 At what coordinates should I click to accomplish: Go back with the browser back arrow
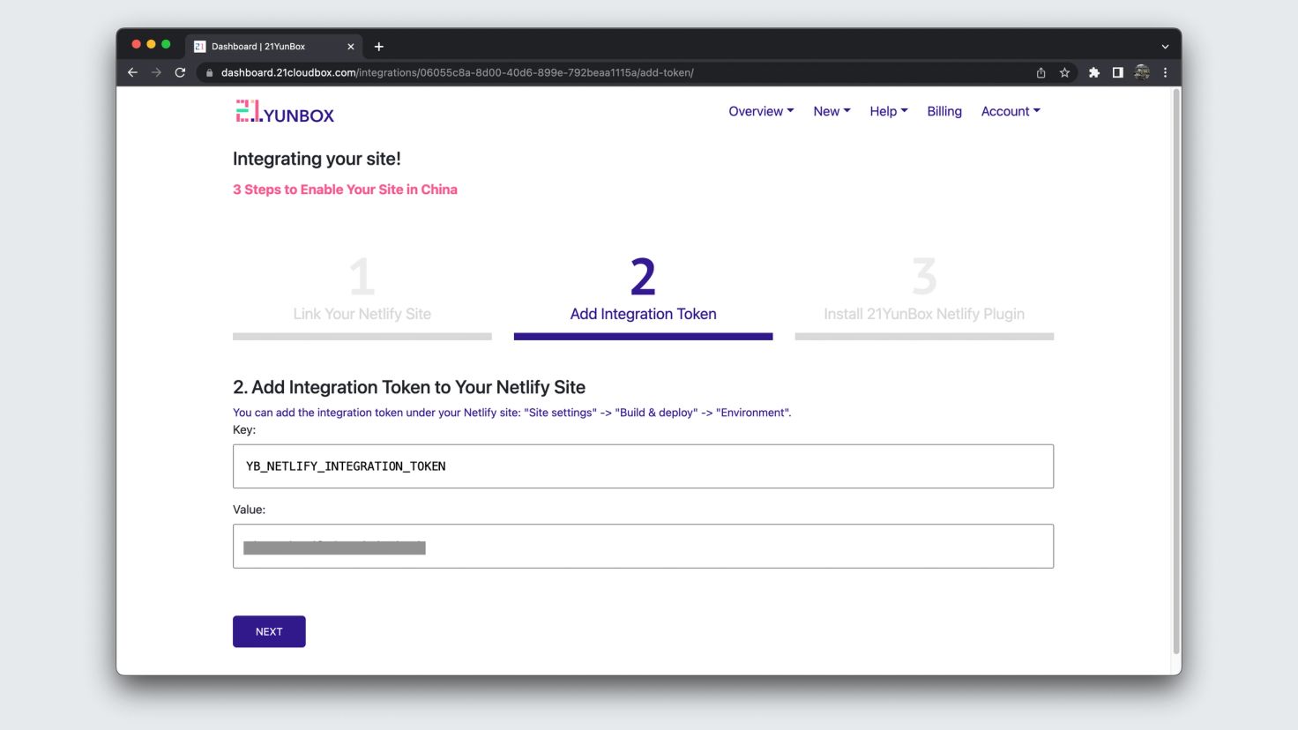[x=132, y=72]
